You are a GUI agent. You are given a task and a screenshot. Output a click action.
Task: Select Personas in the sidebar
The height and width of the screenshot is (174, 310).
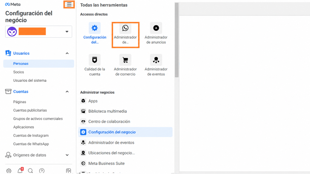(x=39, y=64)
